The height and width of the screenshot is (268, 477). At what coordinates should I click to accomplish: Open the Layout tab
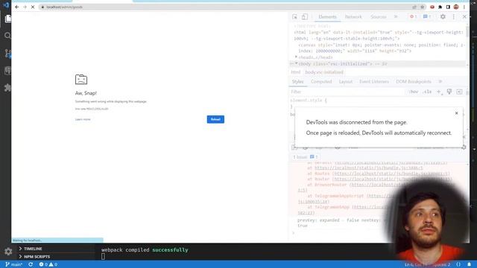click(345, 81)
